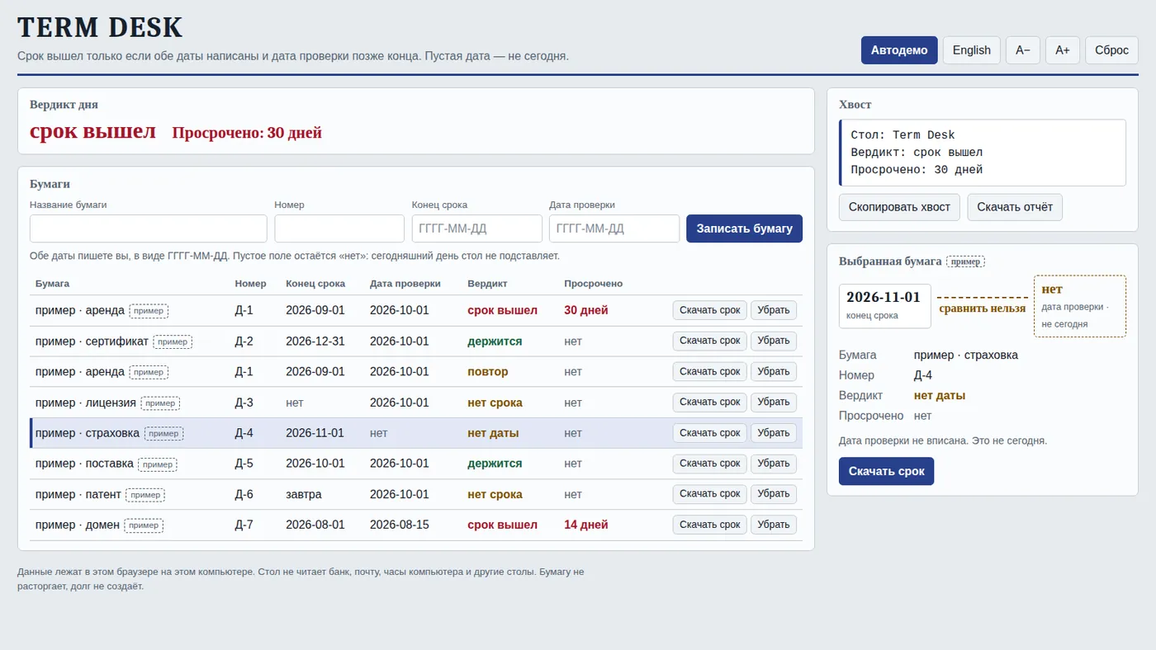Select the row пример · сертификат
Viewport: 1156px width, 650px height.
click(x=416, y=341)
